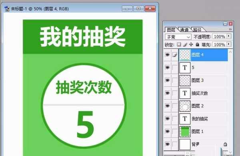This screenshot has width=240, height=156.
Task: Maximize the 未标题-1 document window
Action: (x=138, y=8)
